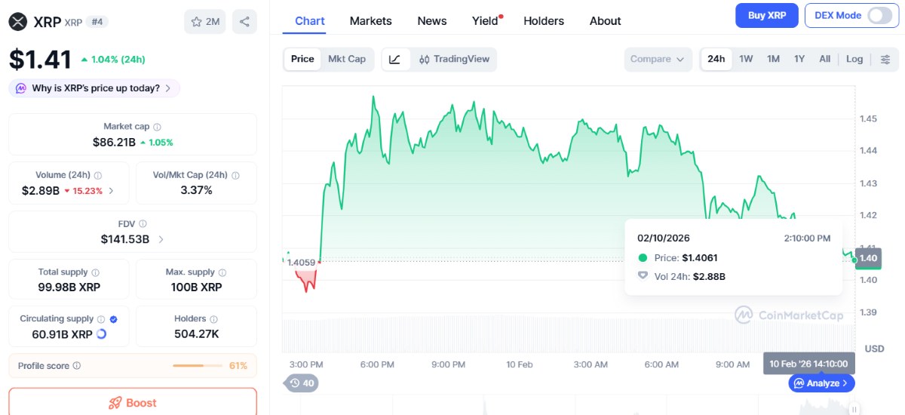
Task: Click the $1.4061 price in chart tooltip
Action: point(700,258)
